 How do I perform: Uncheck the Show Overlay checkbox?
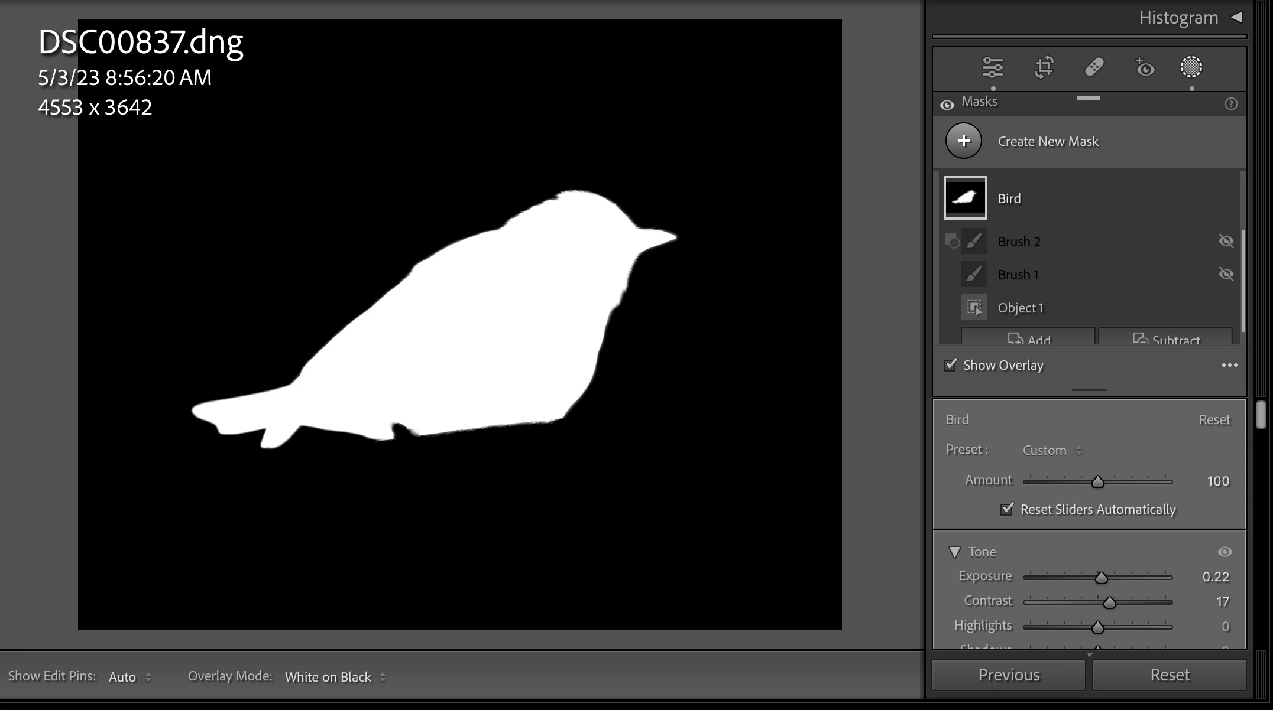[x=950, y=365]
